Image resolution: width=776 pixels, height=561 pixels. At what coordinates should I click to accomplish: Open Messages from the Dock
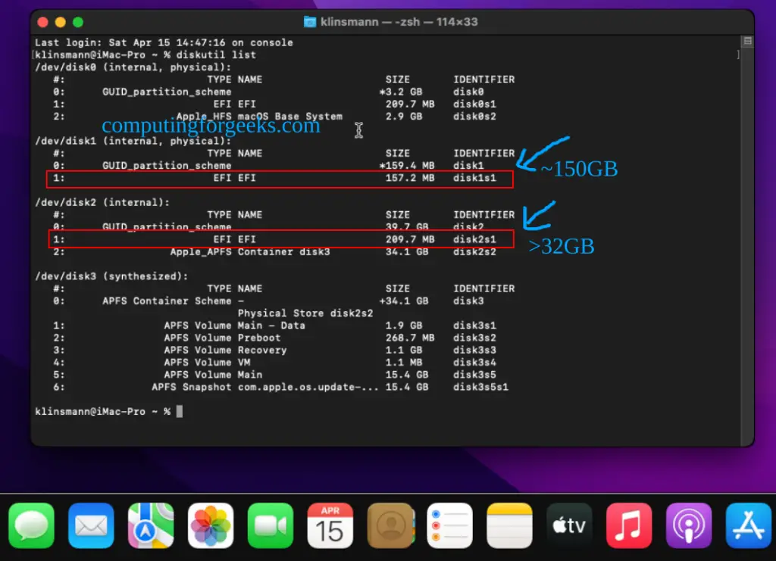[x=31, y=525]
